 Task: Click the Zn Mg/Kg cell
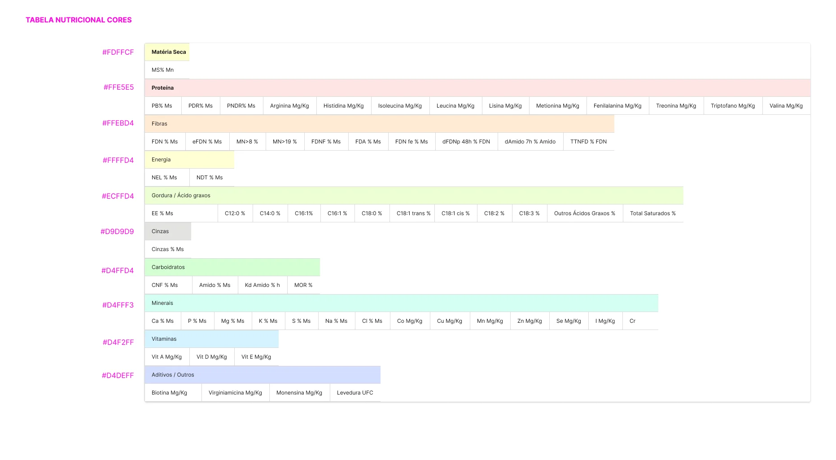coord(530,321)
